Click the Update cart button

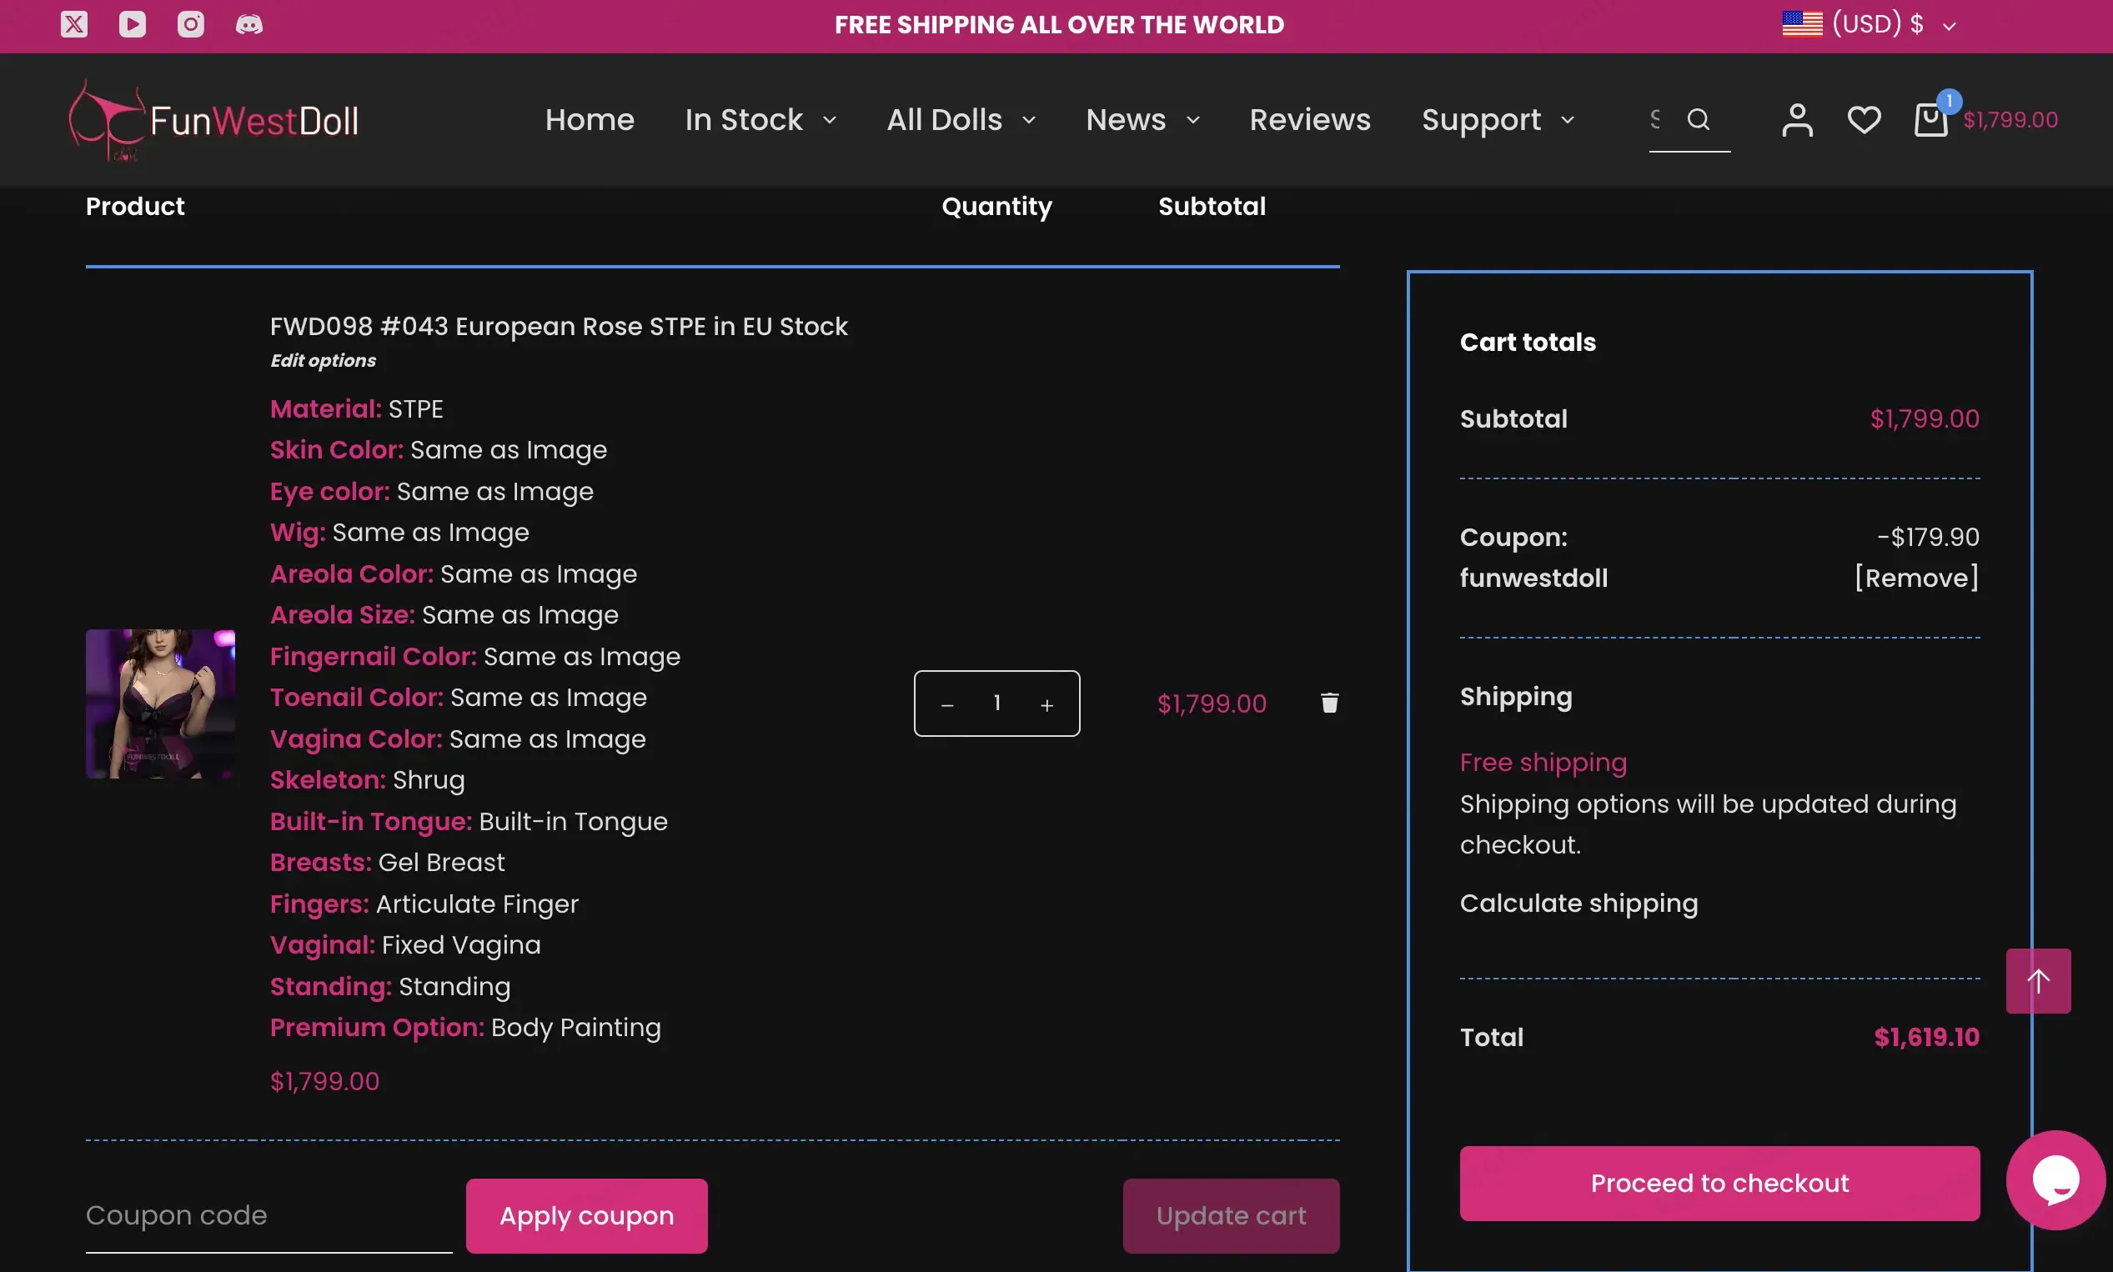coord(1231,1215)
